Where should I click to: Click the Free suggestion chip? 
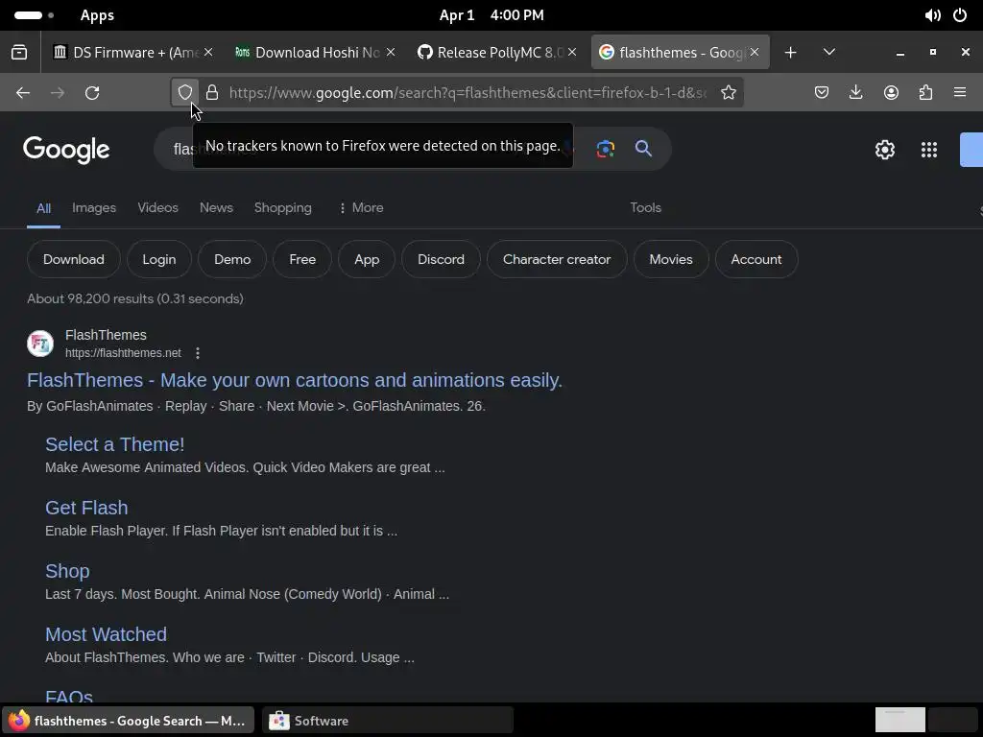302,259
